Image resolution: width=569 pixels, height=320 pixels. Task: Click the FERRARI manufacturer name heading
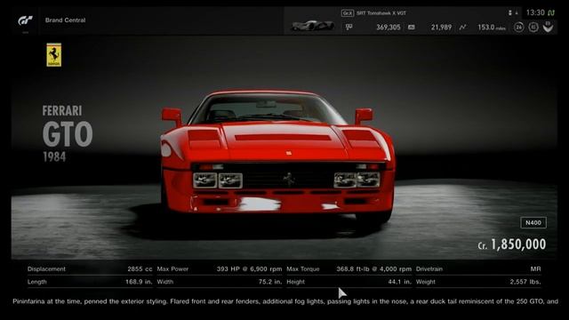[62, 110]
